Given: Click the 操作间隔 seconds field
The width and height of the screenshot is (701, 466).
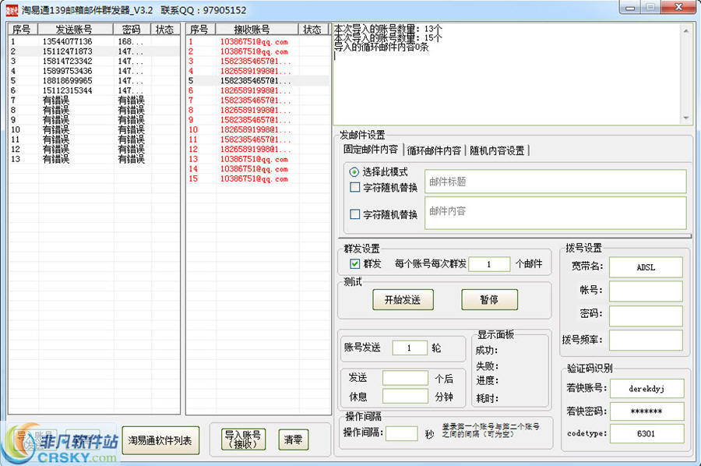Looking at the screenshot, I should pyautogui.click(x=401, y=433).
